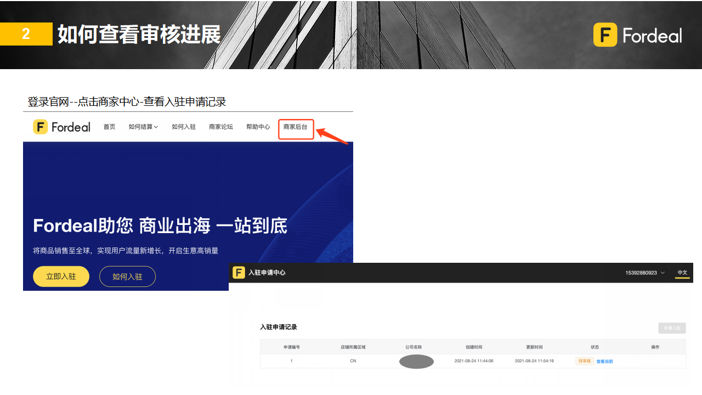The height and width of the screenshot is (395, 702).
Task: Open the 如何入驻 navigation item
Action: point(184,127)
